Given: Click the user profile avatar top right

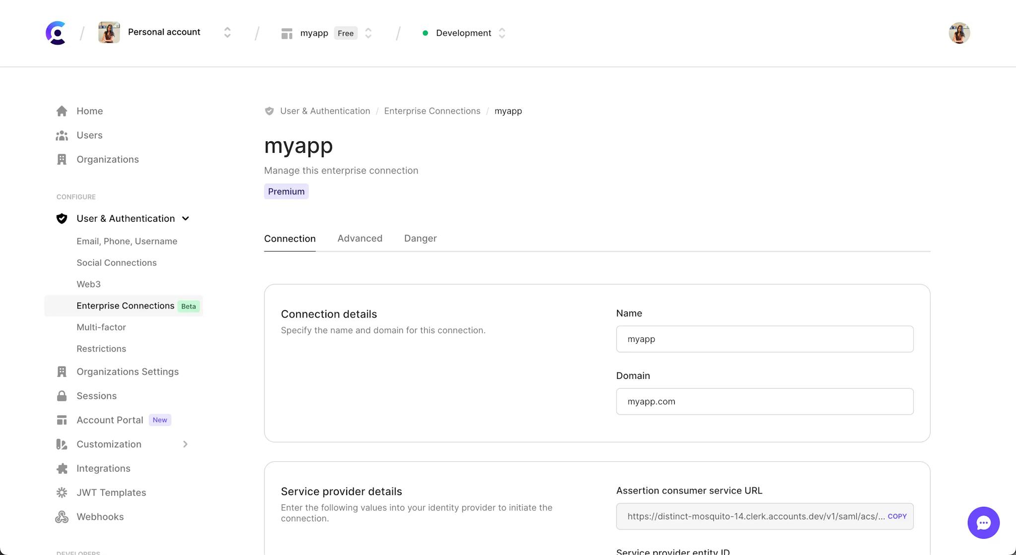Looking at the screenshot, I should click(x=959, y=33).
